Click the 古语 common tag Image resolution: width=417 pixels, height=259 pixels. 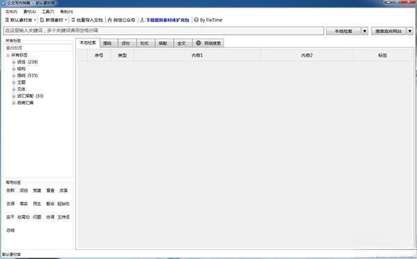click(x=10, y=203)
